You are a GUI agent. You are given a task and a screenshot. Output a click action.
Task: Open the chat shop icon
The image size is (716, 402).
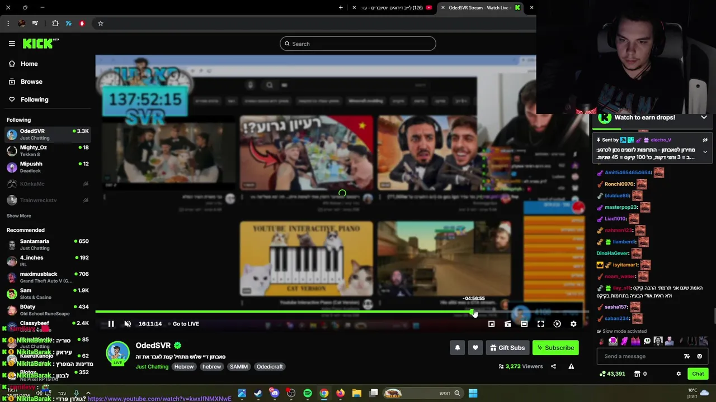(637, 374)
